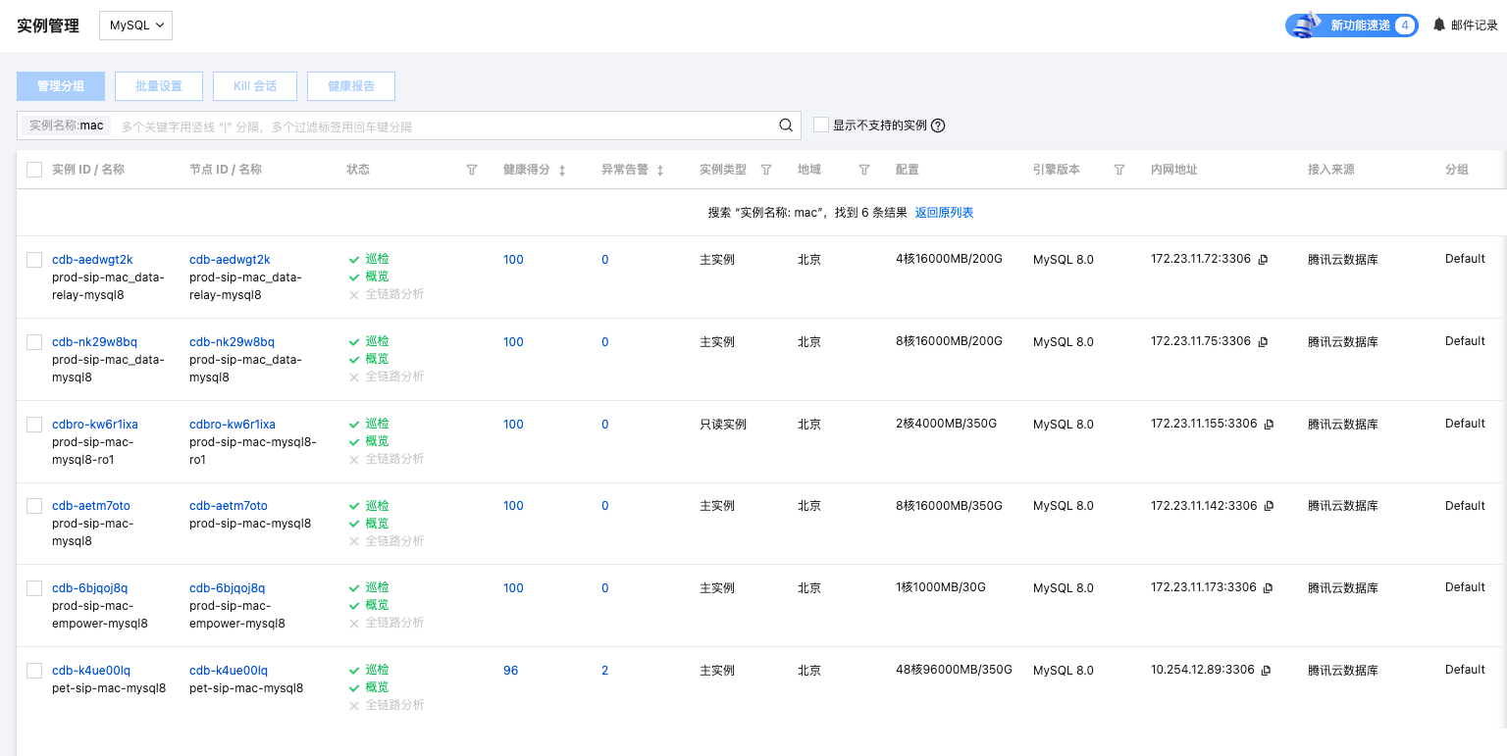This screenshot has width=1507, height=756.
Task: Click the Kill 会话 button
Action: pyautogui.click(x=255, y=86)
